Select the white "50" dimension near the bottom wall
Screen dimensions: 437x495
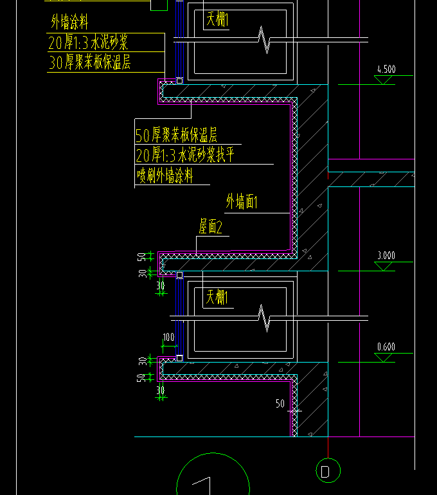pyautogui.click(x=280, y=404)
